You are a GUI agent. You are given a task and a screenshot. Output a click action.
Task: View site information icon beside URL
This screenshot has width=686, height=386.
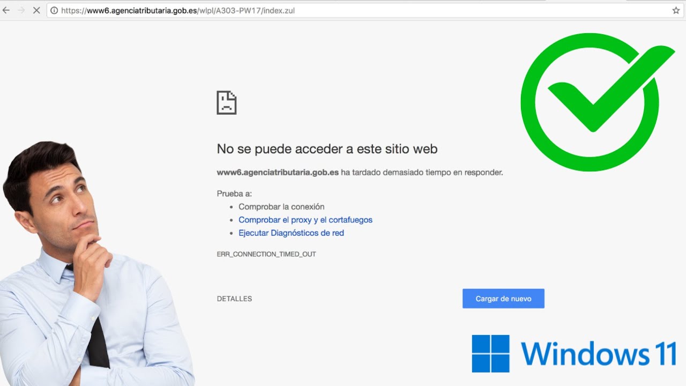pos(54,10)
